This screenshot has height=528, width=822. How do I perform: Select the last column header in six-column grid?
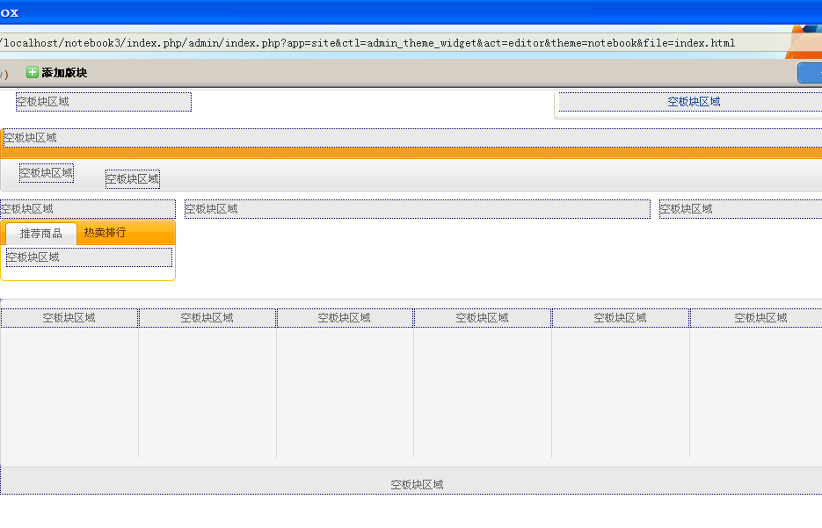[756, 318]
